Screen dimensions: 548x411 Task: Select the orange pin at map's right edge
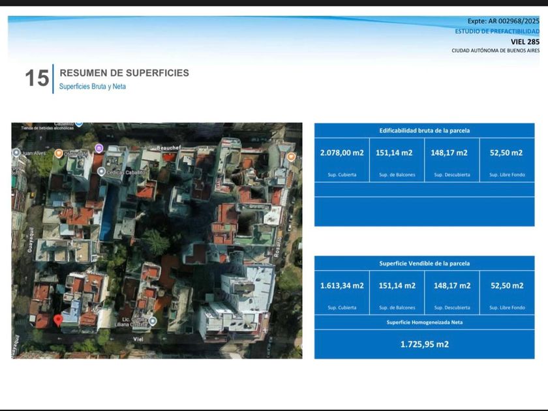pos(291,157)
